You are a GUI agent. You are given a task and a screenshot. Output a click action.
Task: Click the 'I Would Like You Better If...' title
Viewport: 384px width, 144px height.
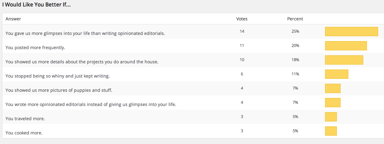36,5
